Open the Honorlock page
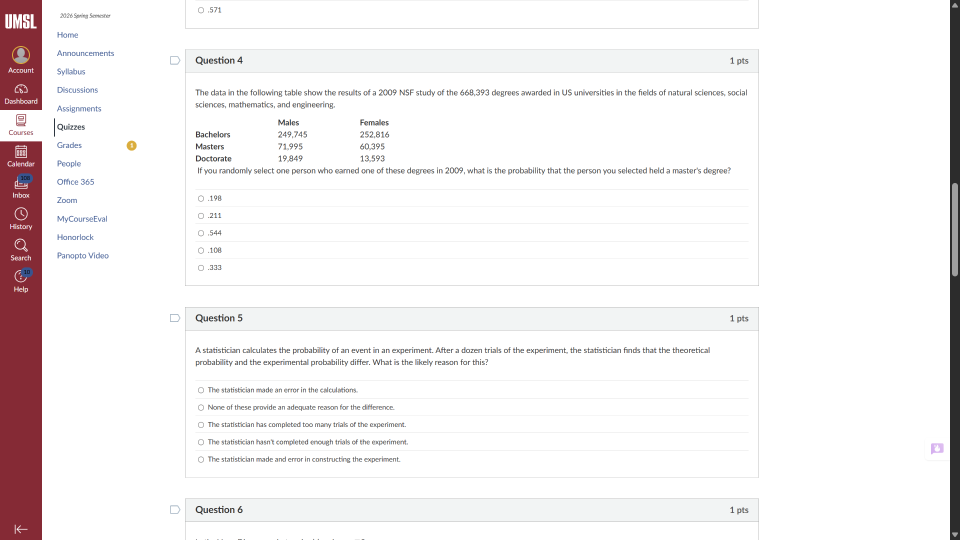Image resolution: width=960 pixels, height=540 pixels. click(75, 237)
